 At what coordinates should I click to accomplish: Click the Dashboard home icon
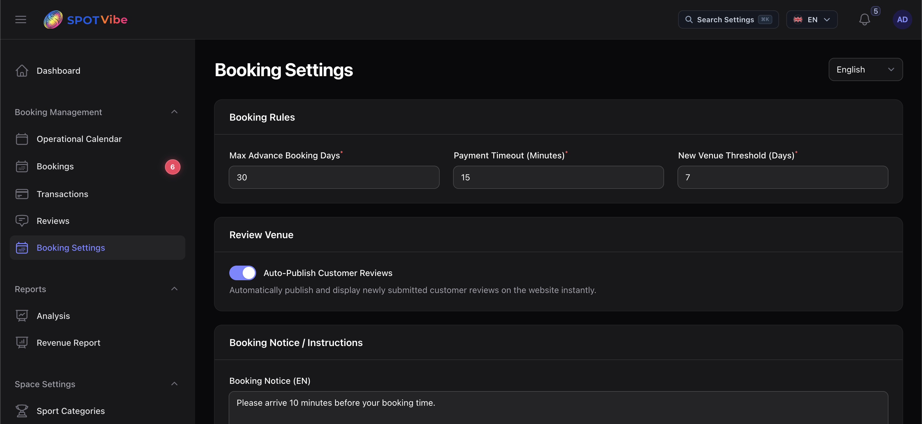22,70
